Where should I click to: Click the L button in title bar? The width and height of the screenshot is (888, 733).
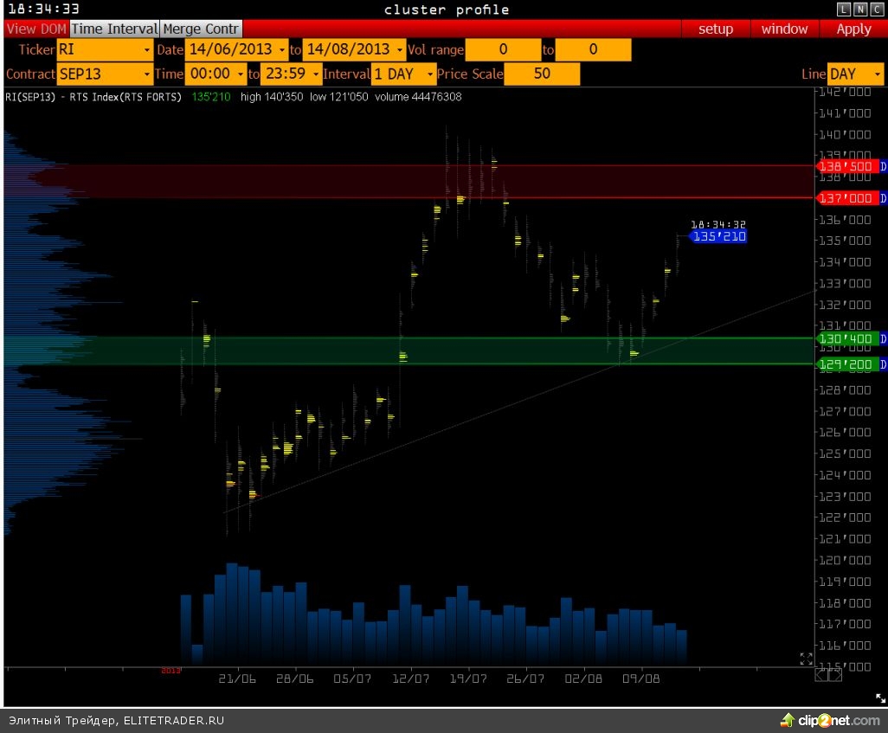pyautogui.click(x=844, y=10)
